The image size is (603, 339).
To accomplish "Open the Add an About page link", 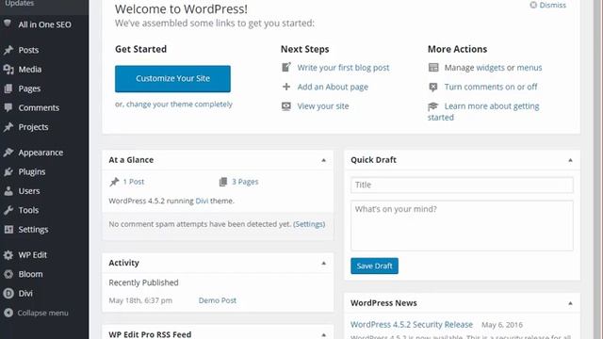I will coord(333,87).
